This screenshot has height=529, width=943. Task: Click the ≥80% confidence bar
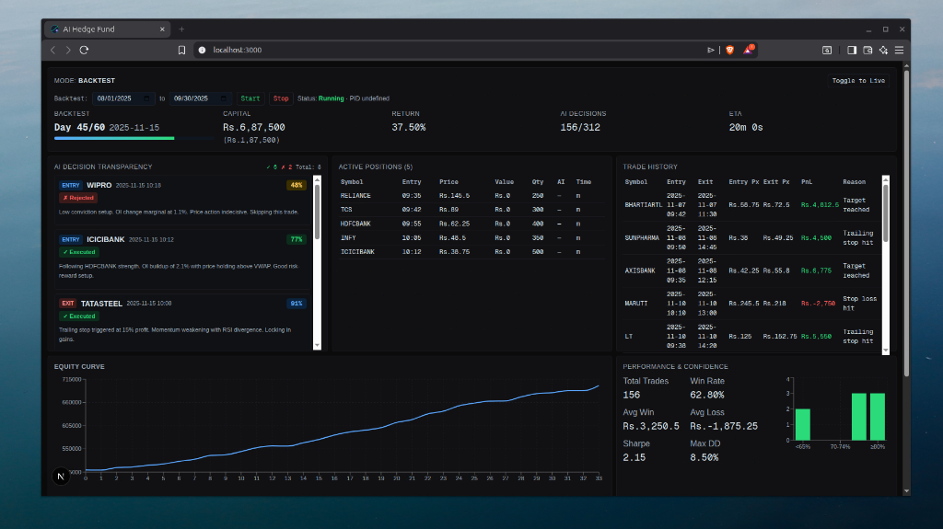click(878, 417)
